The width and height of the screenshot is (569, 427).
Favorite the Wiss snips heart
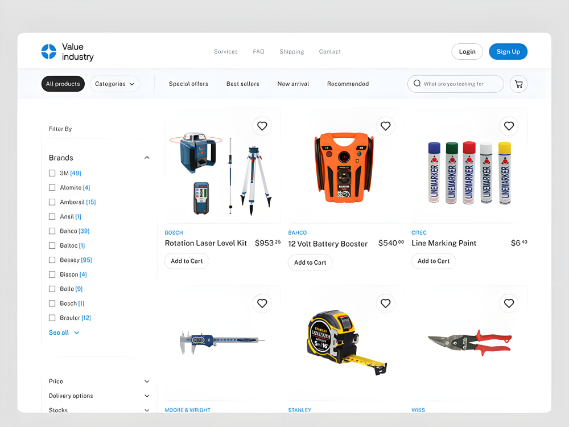[509, 303]
